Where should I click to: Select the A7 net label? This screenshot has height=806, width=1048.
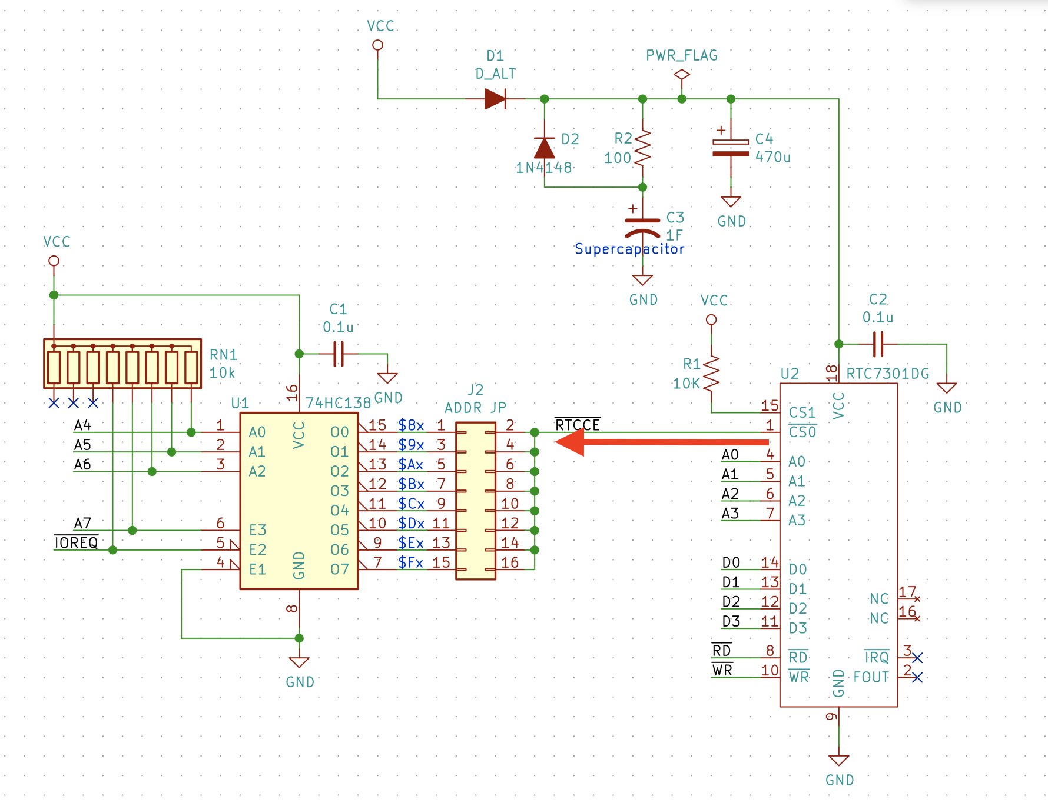click(x=82, y=523)
